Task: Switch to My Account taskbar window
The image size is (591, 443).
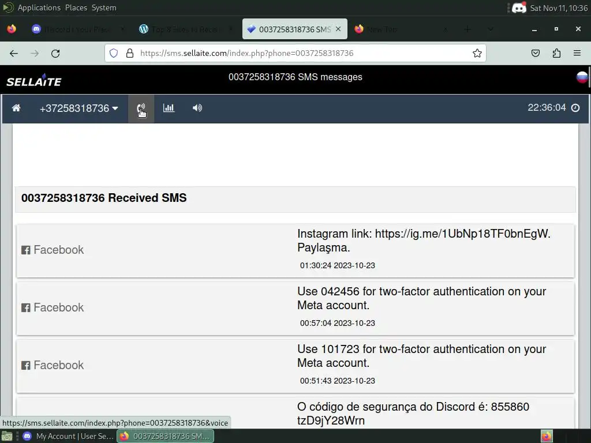Action: pos(68,436)
